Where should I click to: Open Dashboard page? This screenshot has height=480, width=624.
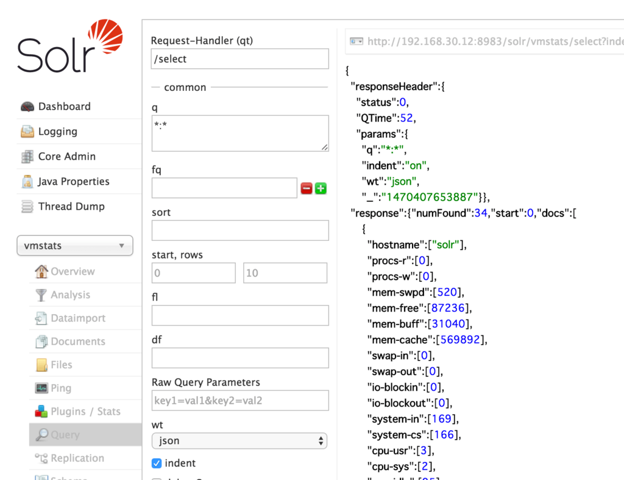[x=65, y=106]
